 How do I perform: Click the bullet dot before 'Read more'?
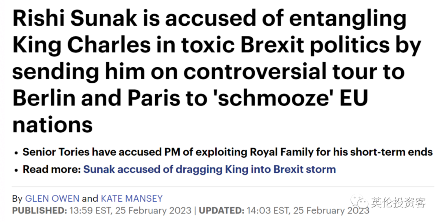click(x=17, y=171)
